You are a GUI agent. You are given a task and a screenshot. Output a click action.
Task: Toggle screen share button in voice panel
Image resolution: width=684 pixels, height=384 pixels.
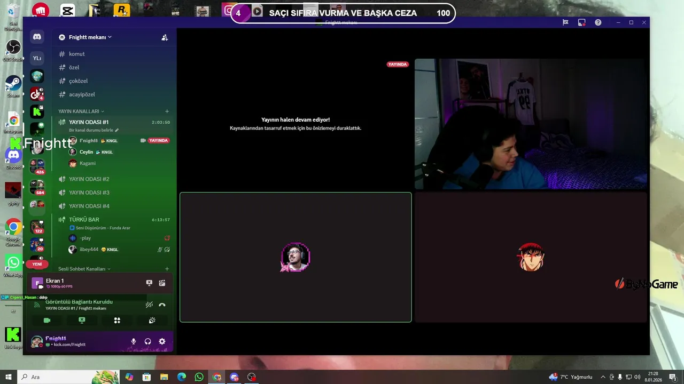82,320
